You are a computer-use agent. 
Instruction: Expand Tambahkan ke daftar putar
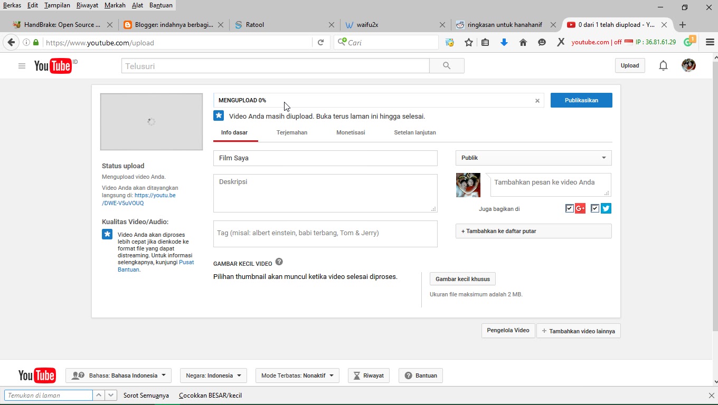pos(534,231)
